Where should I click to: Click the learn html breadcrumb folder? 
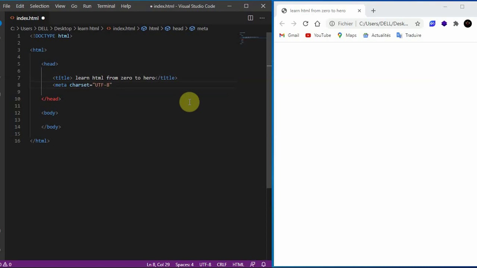click(88, 28)
